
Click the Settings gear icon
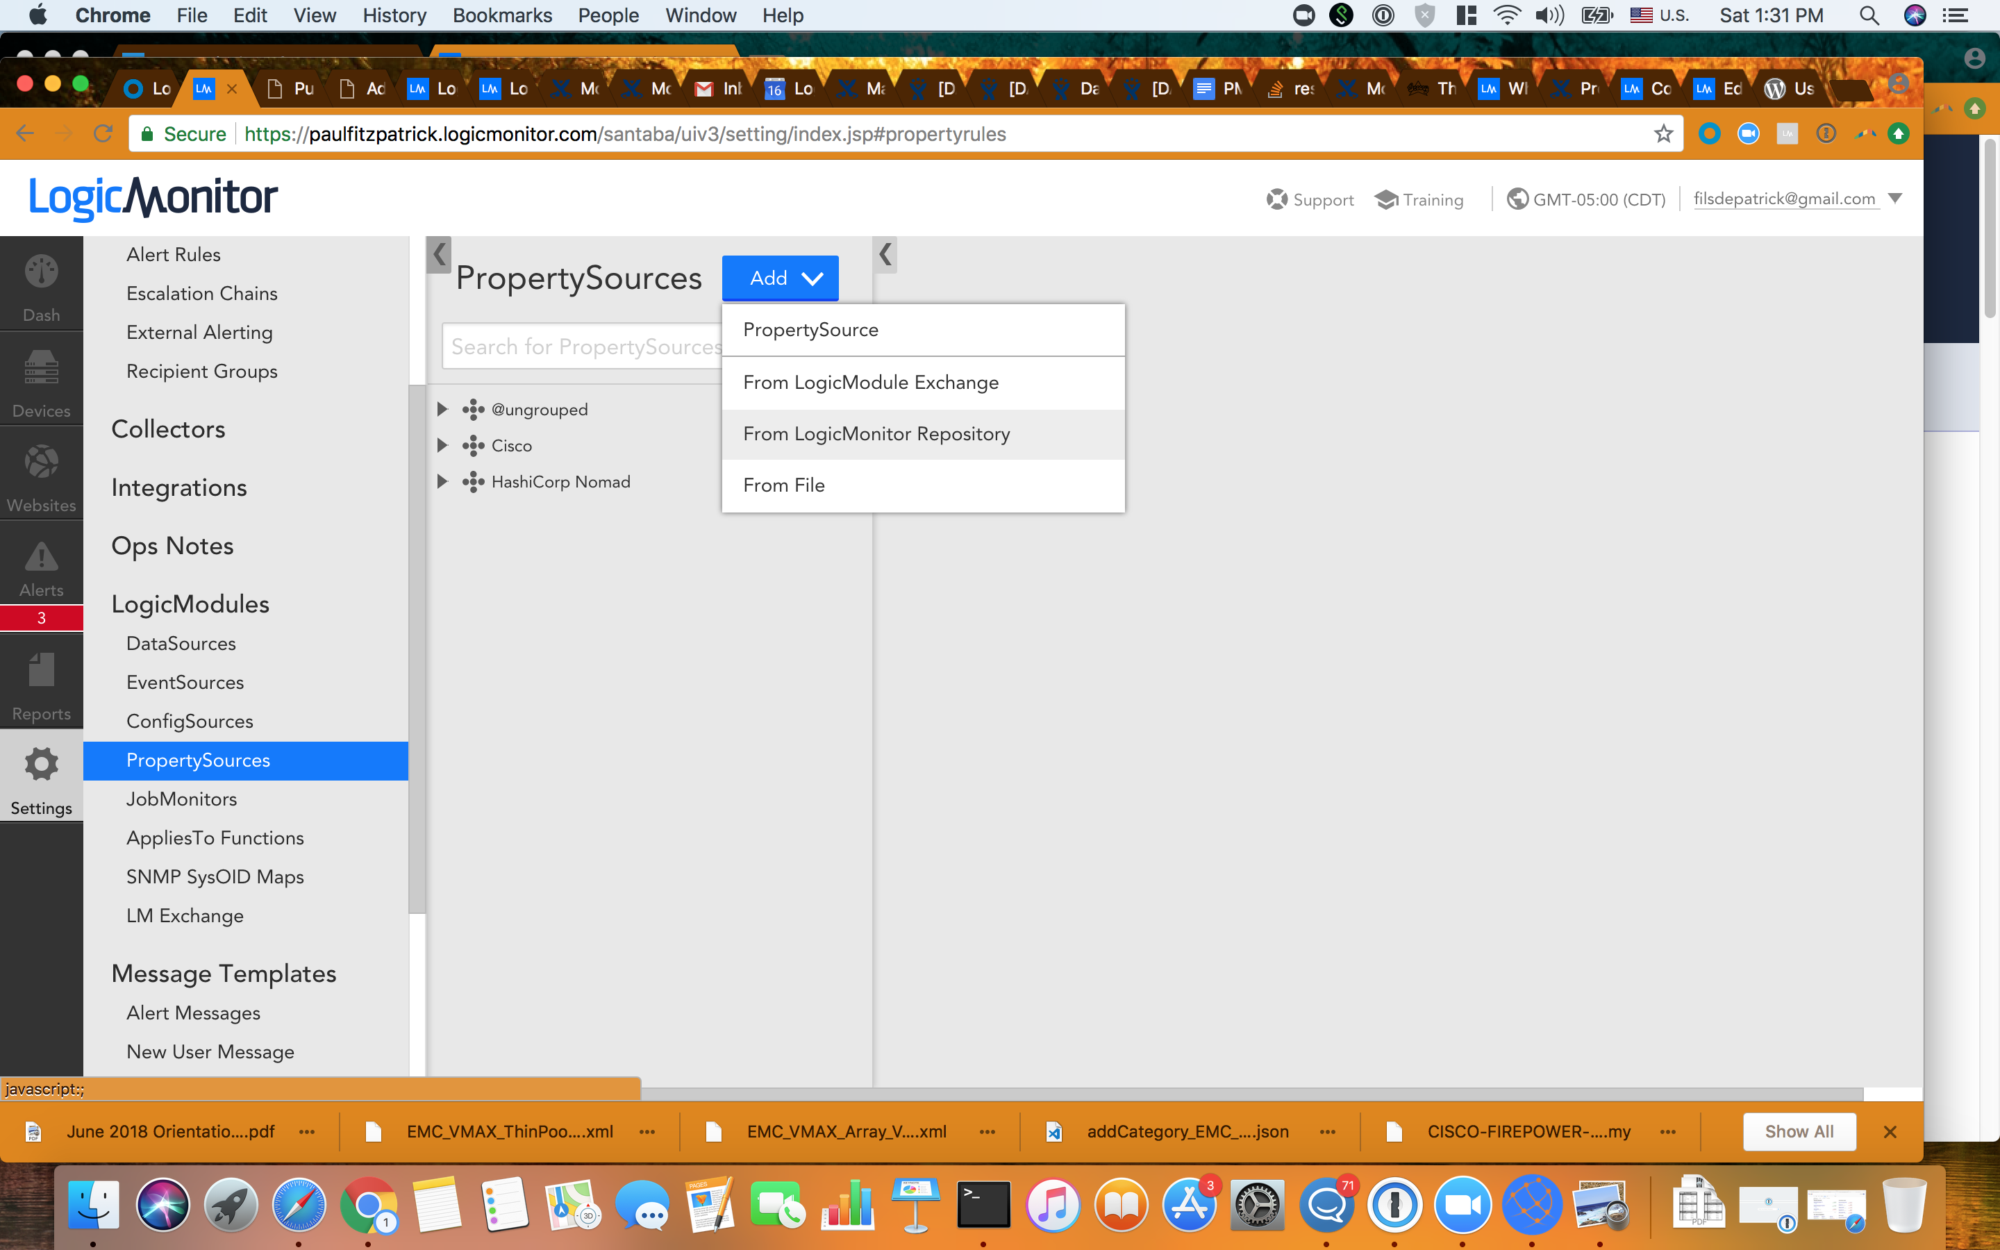point(42,765)
